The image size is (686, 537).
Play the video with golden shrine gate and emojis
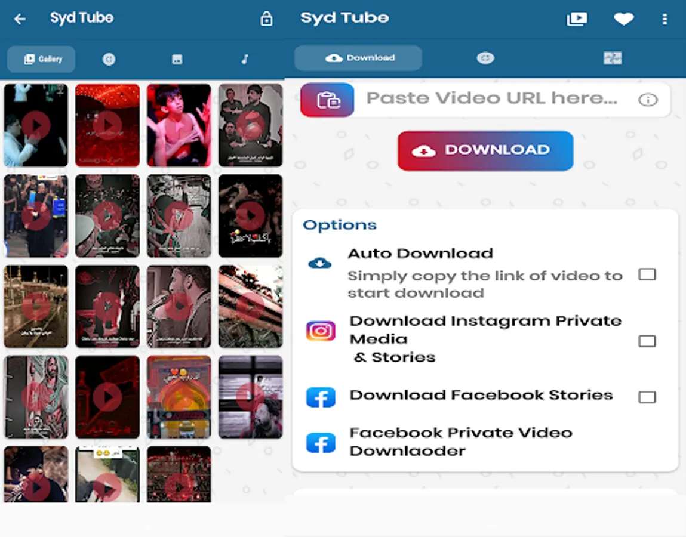click(x=179, y=397)
